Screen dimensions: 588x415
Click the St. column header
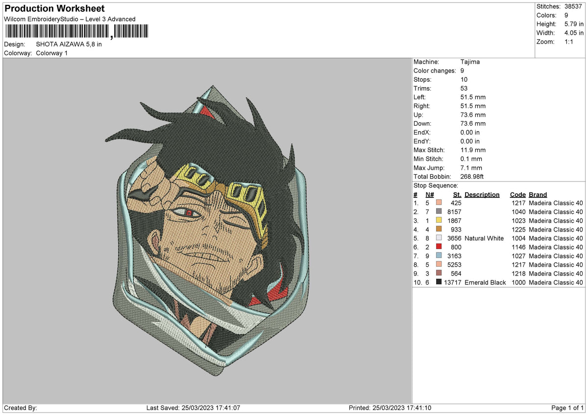pyautogui.click(x=457, y=195)
